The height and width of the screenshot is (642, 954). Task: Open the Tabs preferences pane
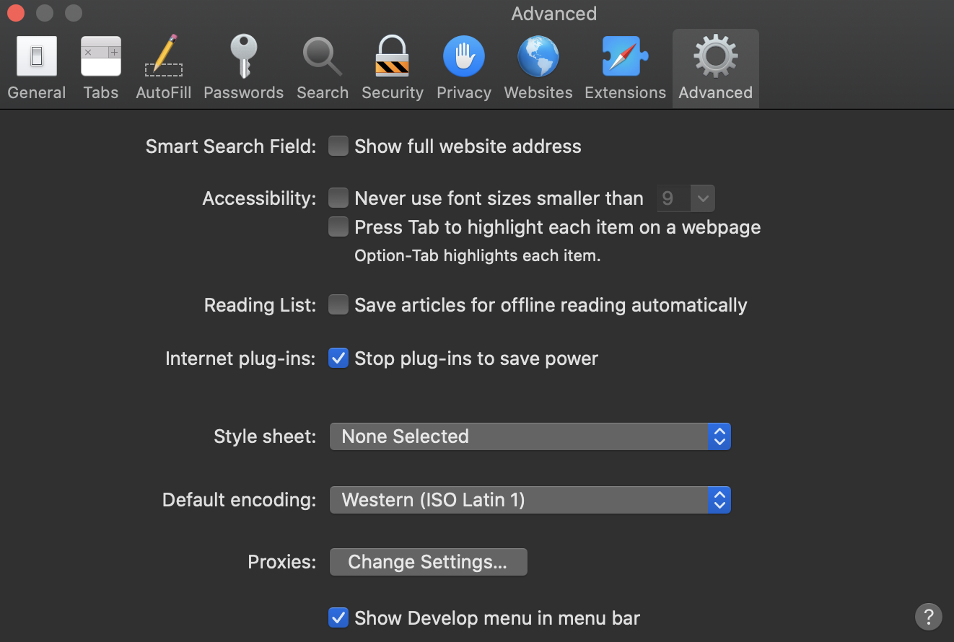coord(100,69)
